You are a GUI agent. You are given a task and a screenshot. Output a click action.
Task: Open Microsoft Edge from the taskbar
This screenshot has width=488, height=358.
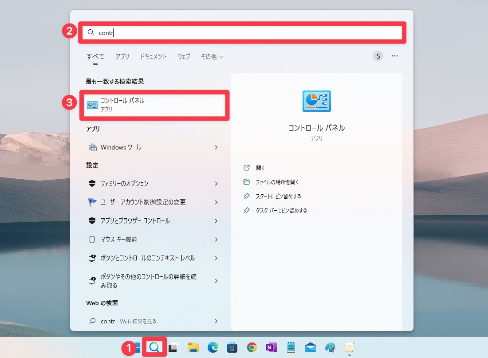(x=213, y=347)
